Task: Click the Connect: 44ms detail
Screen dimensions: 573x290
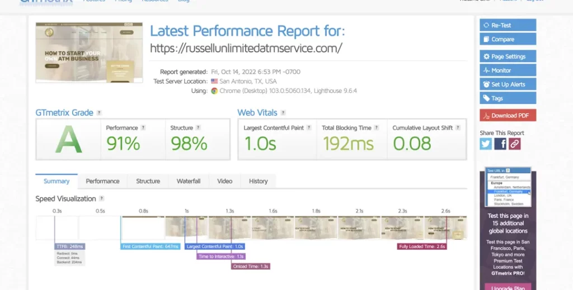Action: (68, 258)
